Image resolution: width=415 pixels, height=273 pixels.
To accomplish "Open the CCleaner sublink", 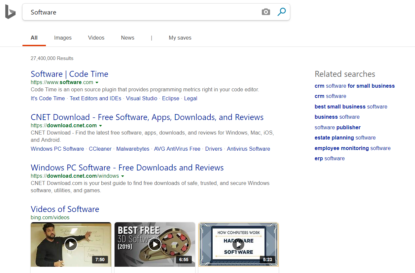I will point(100,149).
